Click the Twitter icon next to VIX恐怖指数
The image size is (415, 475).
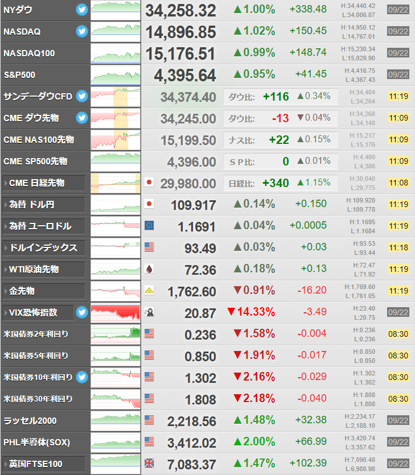(82, 312)
